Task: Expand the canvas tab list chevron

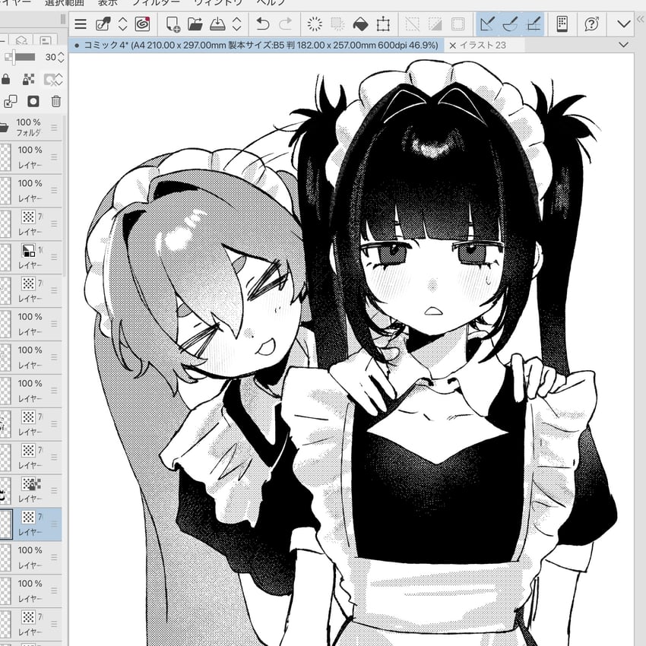Action: point(623,45)
